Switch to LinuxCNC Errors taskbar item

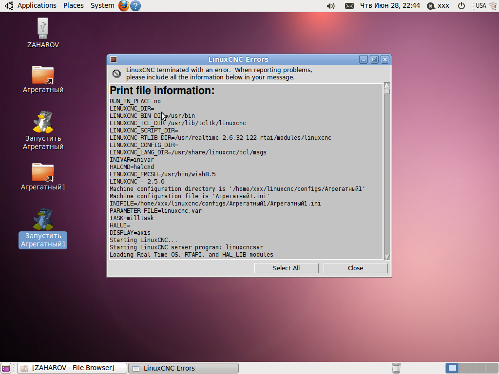pyautogui.click(x=184, y=368)
